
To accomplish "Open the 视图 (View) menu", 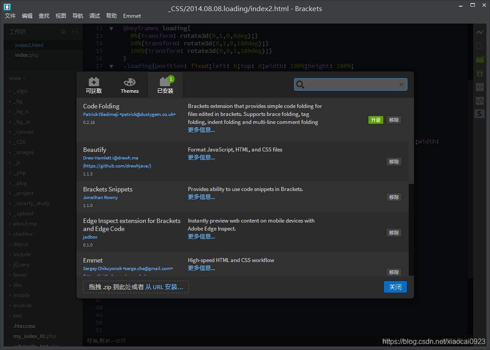I will 61,16.
